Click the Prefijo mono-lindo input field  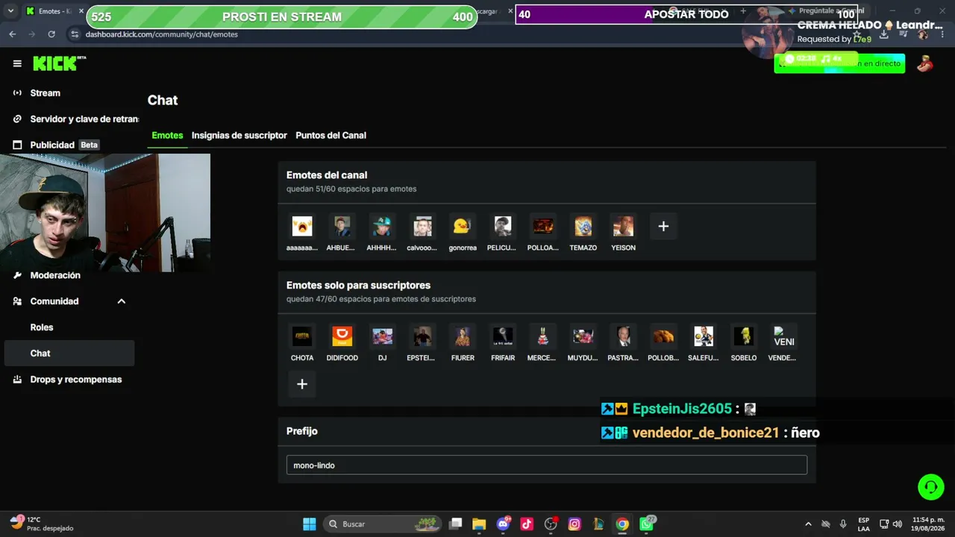pyautogui.click(x=547, y=465)
